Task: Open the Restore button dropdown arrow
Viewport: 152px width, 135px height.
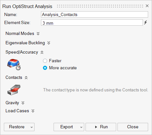Action: click(x=32, y=127)
